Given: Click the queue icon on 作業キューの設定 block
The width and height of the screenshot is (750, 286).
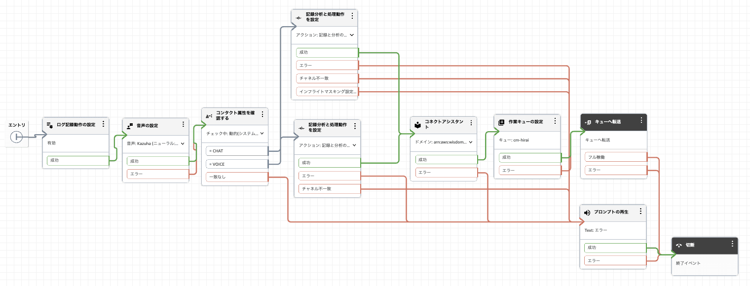Looking at the screenshot, I should pyautogui.click(x=501, y=121).
